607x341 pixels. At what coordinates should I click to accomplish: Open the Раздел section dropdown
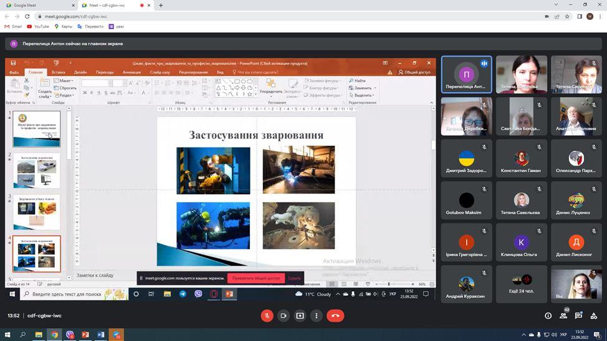64,95
